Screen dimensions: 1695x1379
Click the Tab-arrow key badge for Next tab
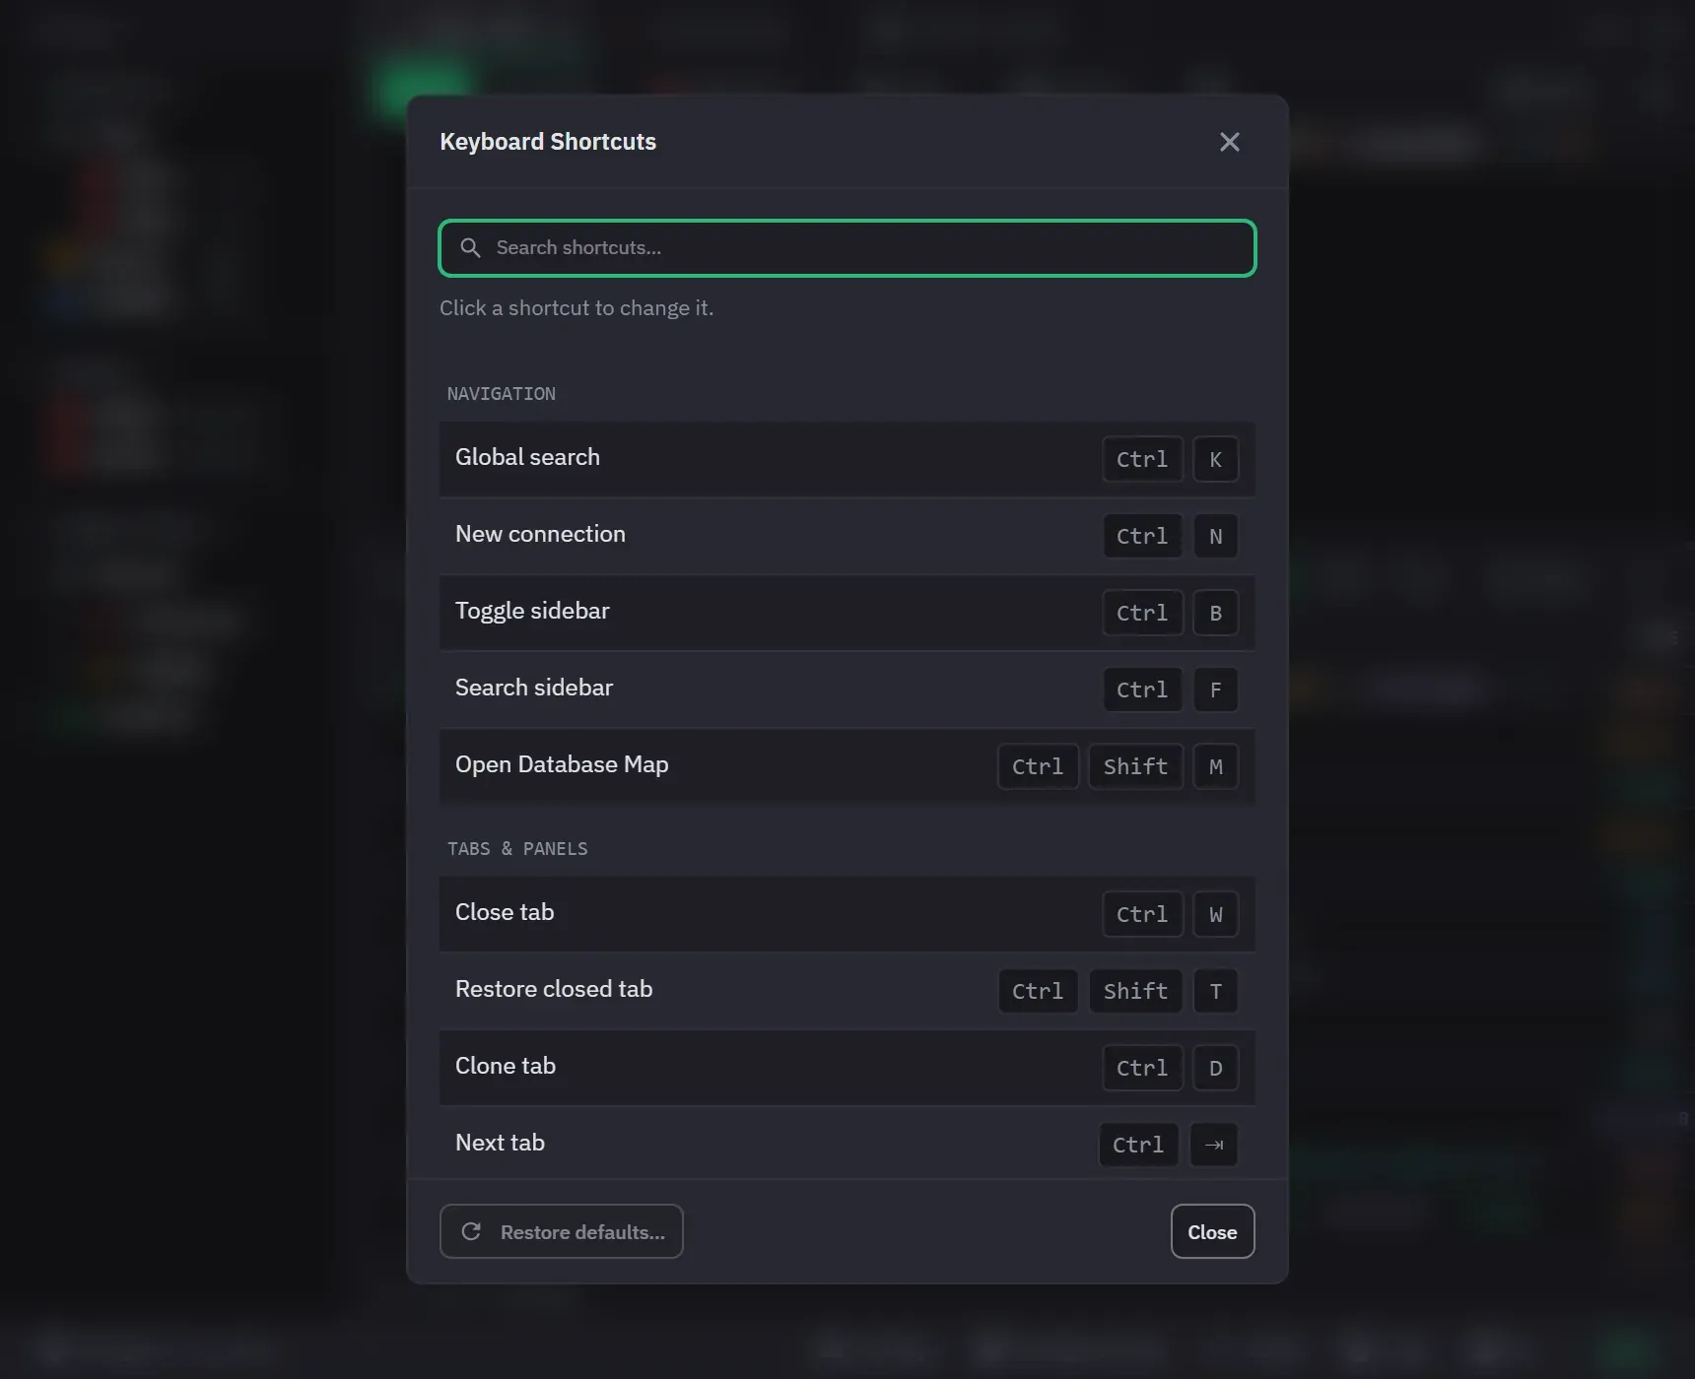coord(1213,1145)
